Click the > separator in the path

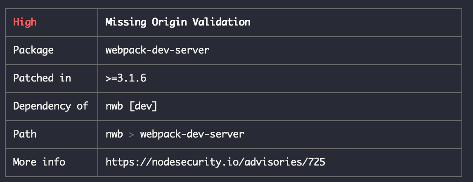(x=132, y=135)
